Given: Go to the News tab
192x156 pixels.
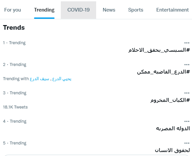Looking at the screenshot, I should click(x=109, y=10).
